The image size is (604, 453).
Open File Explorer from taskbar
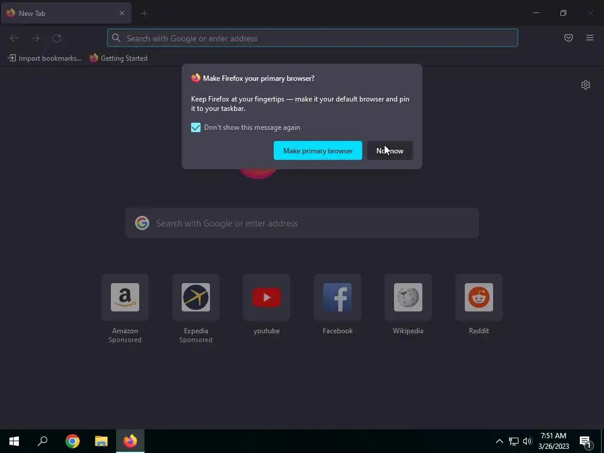[101, 441]
